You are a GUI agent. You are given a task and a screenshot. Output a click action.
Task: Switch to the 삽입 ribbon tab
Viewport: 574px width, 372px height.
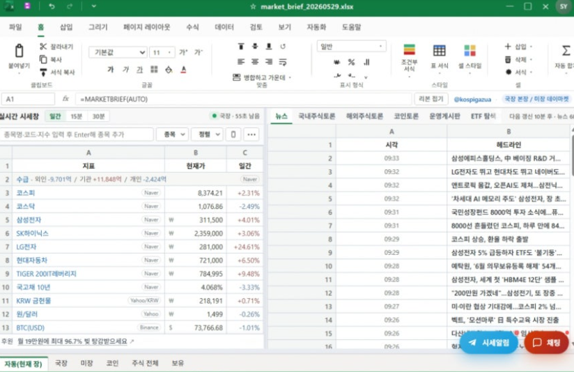click(66, 27)
